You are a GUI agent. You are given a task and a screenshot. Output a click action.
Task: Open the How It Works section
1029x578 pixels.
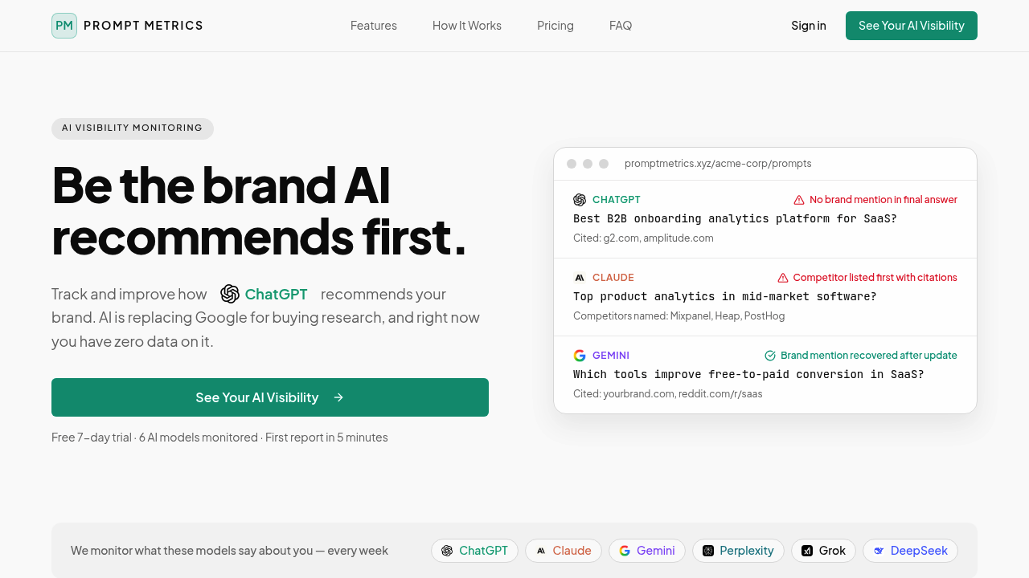click(466, 25)
